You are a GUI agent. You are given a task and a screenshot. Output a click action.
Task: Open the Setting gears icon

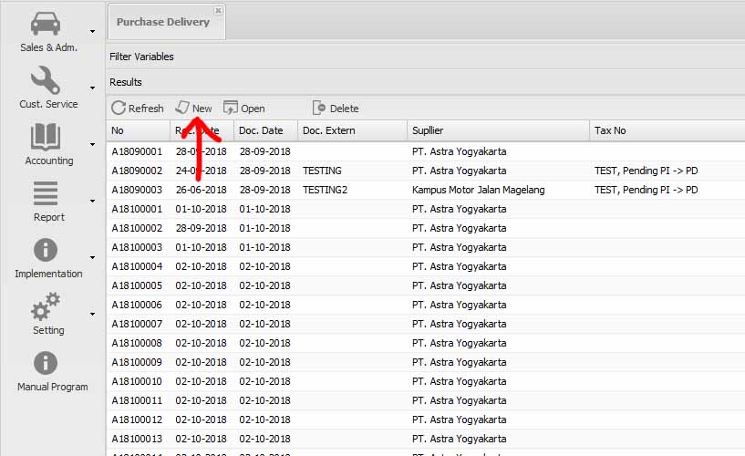click(x=46, y=306)
